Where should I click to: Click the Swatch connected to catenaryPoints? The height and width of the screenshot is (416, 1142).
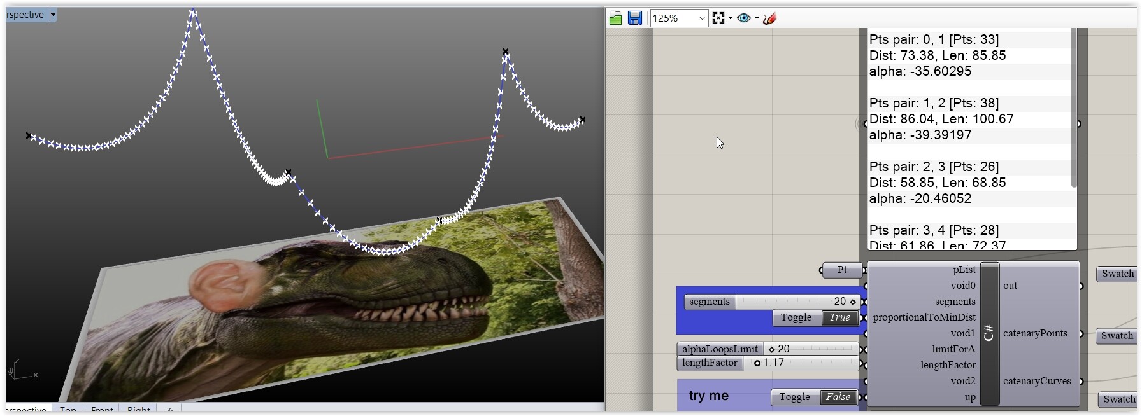coord(1117,336)
